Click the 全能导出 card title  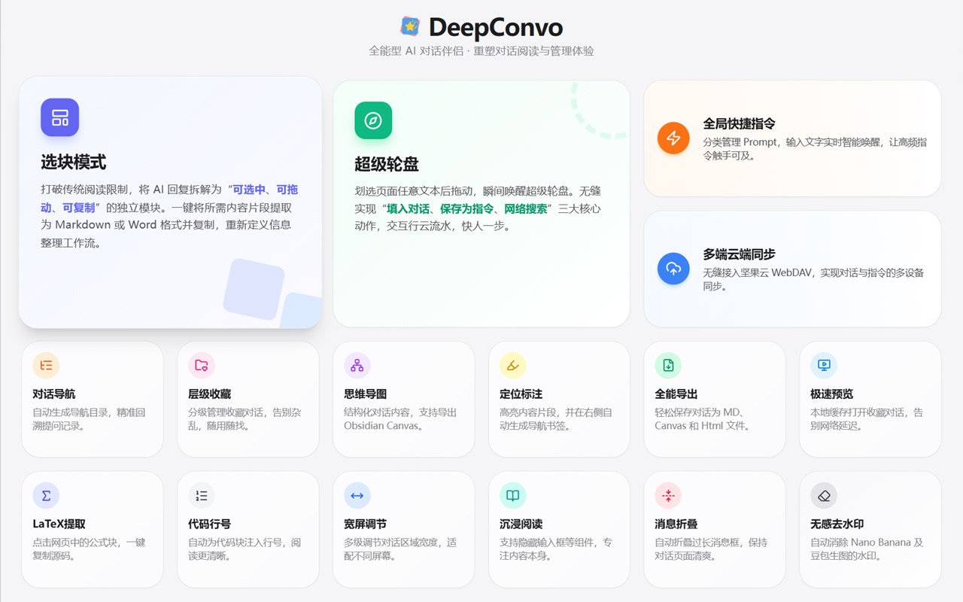point(676,394)
